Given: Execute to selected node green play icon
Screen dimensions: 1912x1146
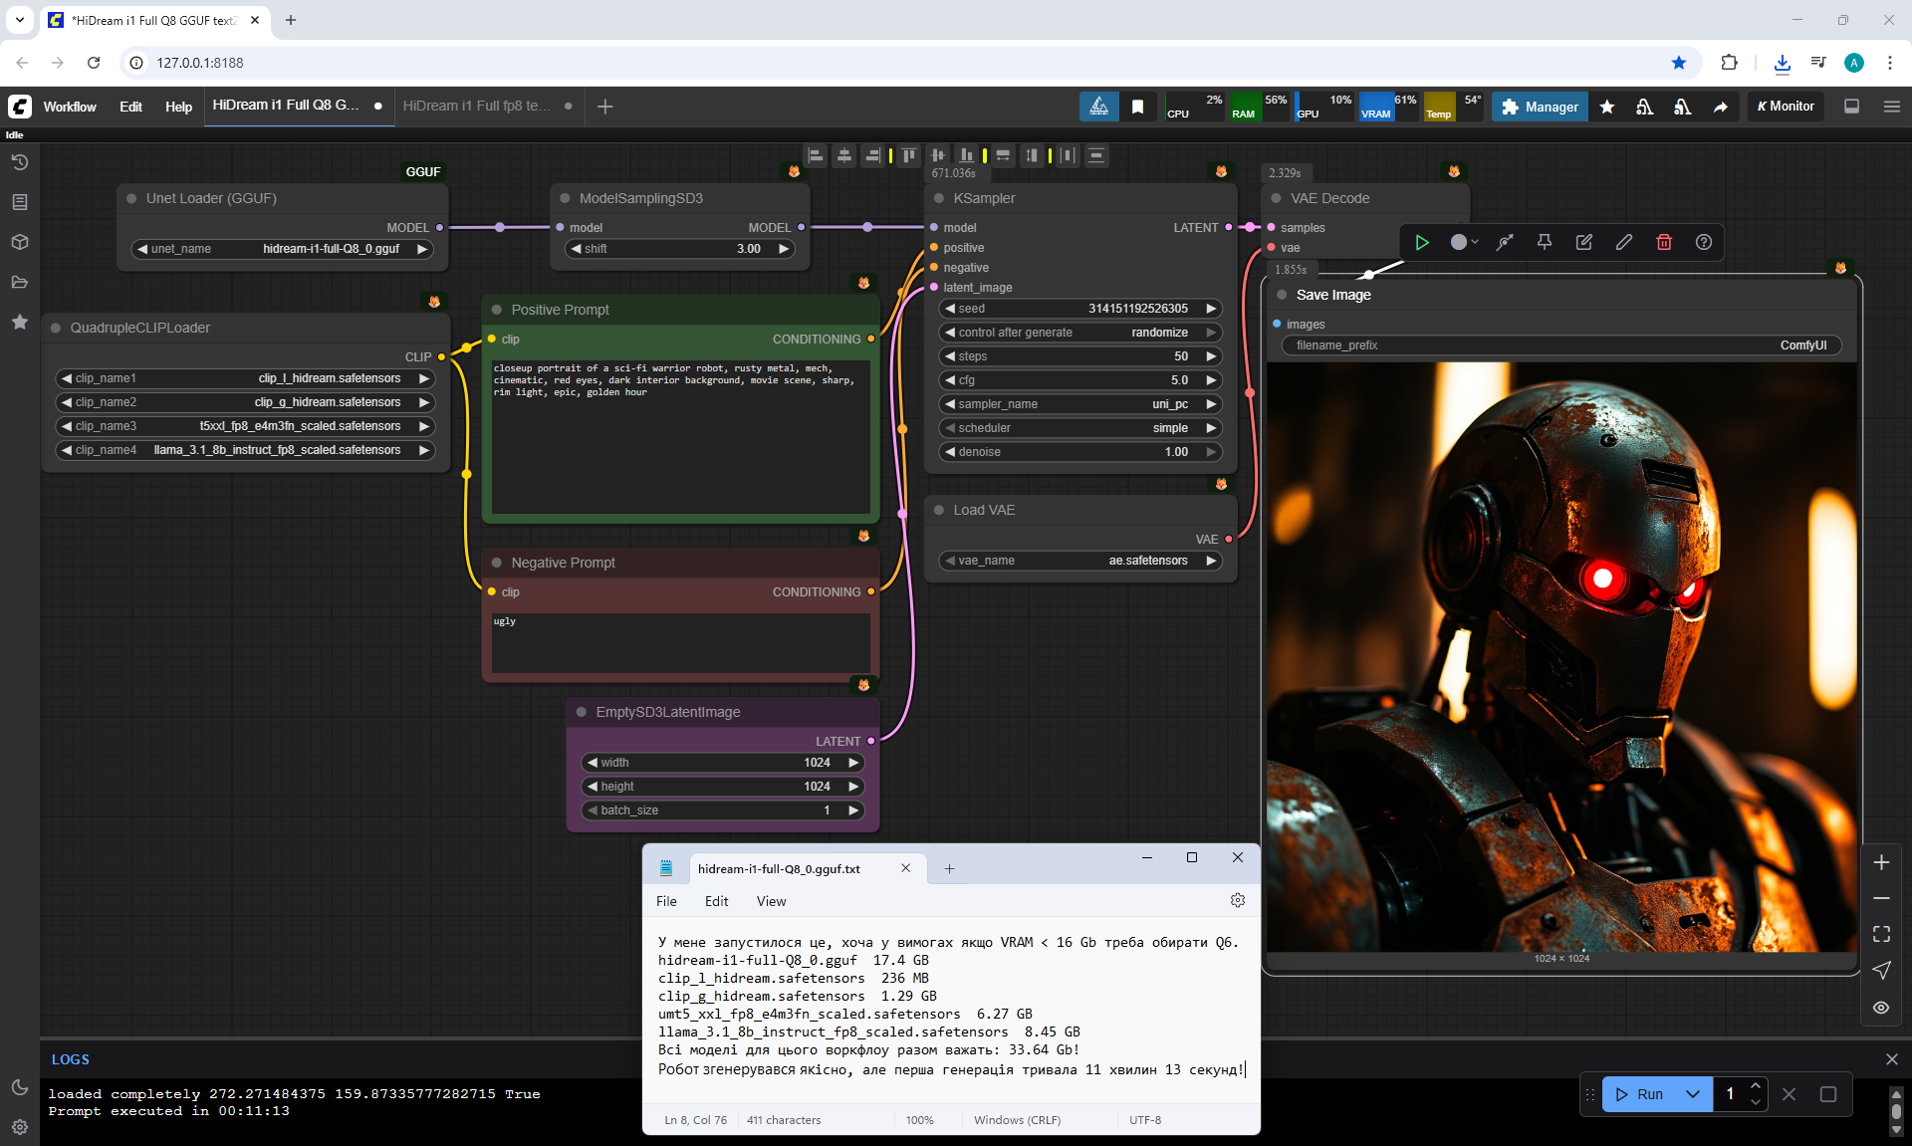Looking at the screenshot, I should [x=1422, y=242].
